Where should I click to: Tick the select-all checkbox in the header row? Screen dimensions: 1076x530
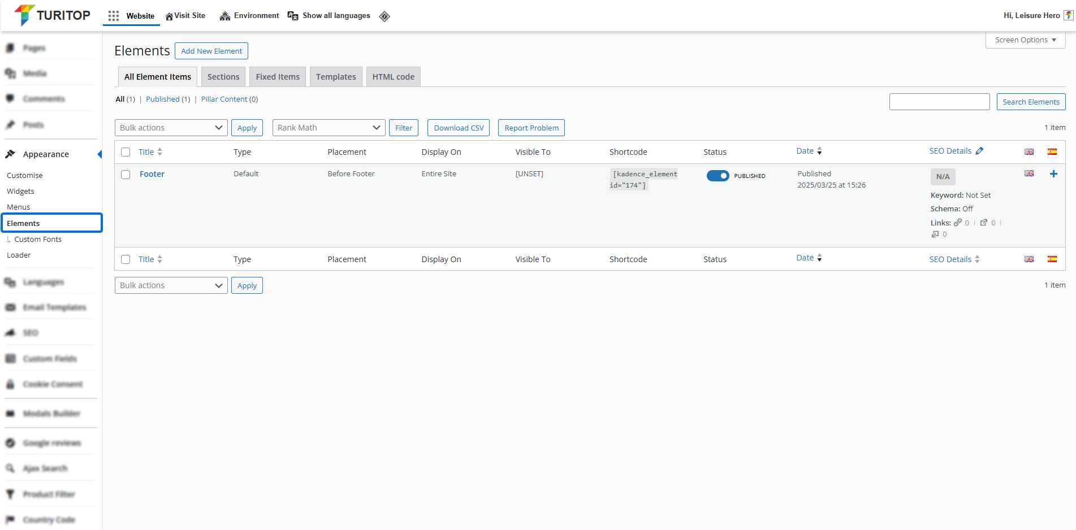[x=126, y=152]
